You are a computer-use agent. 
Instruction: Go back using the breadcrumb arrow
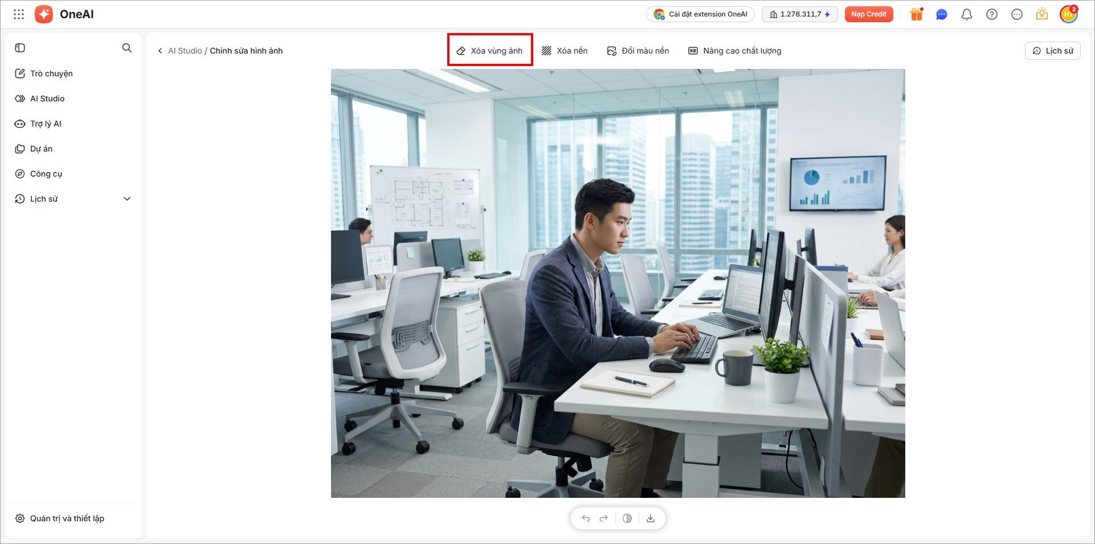point(160,51)
